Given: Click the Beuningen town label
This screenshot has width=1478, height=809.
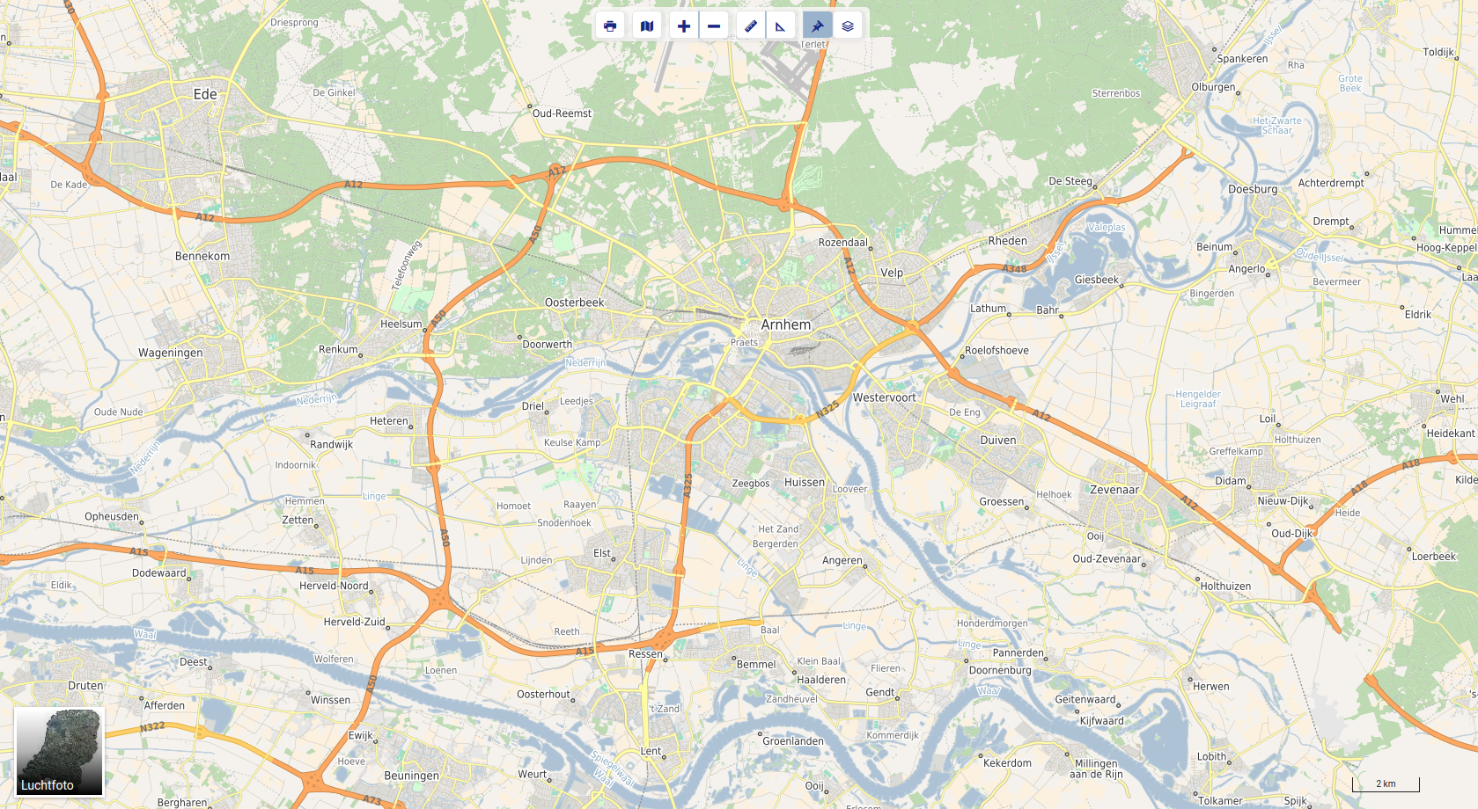Looking at the screenshot, I should (411, 776).
